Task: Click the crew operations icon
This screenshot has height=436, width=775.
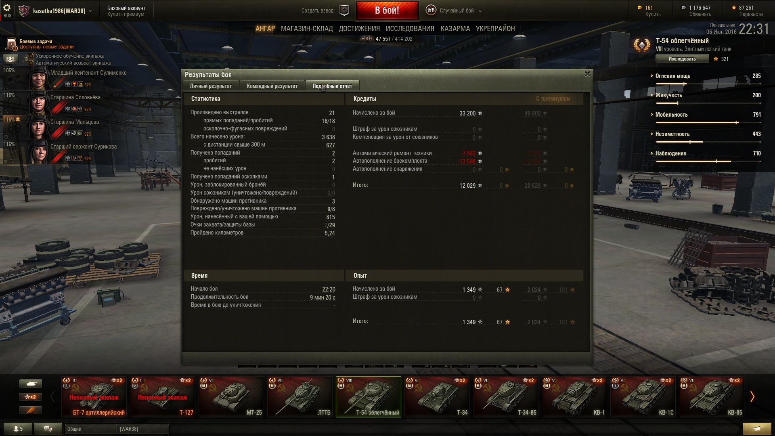Action: pos(10,59)
